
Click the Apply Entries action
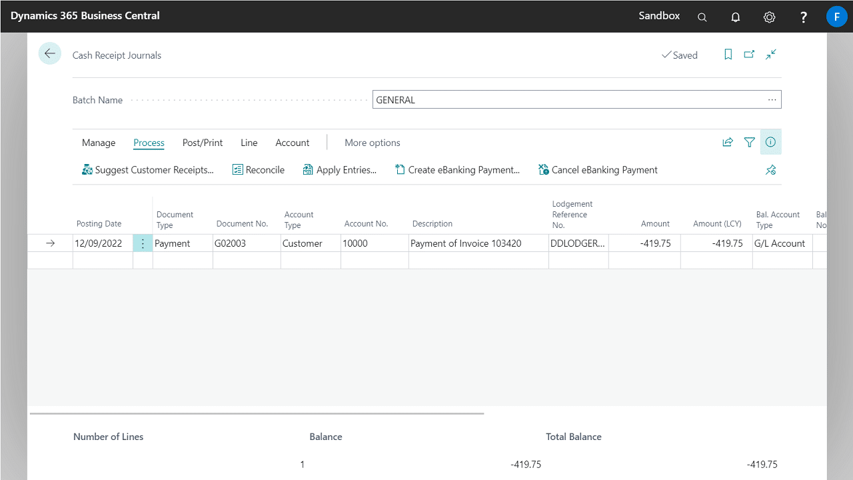click(339, 170)
